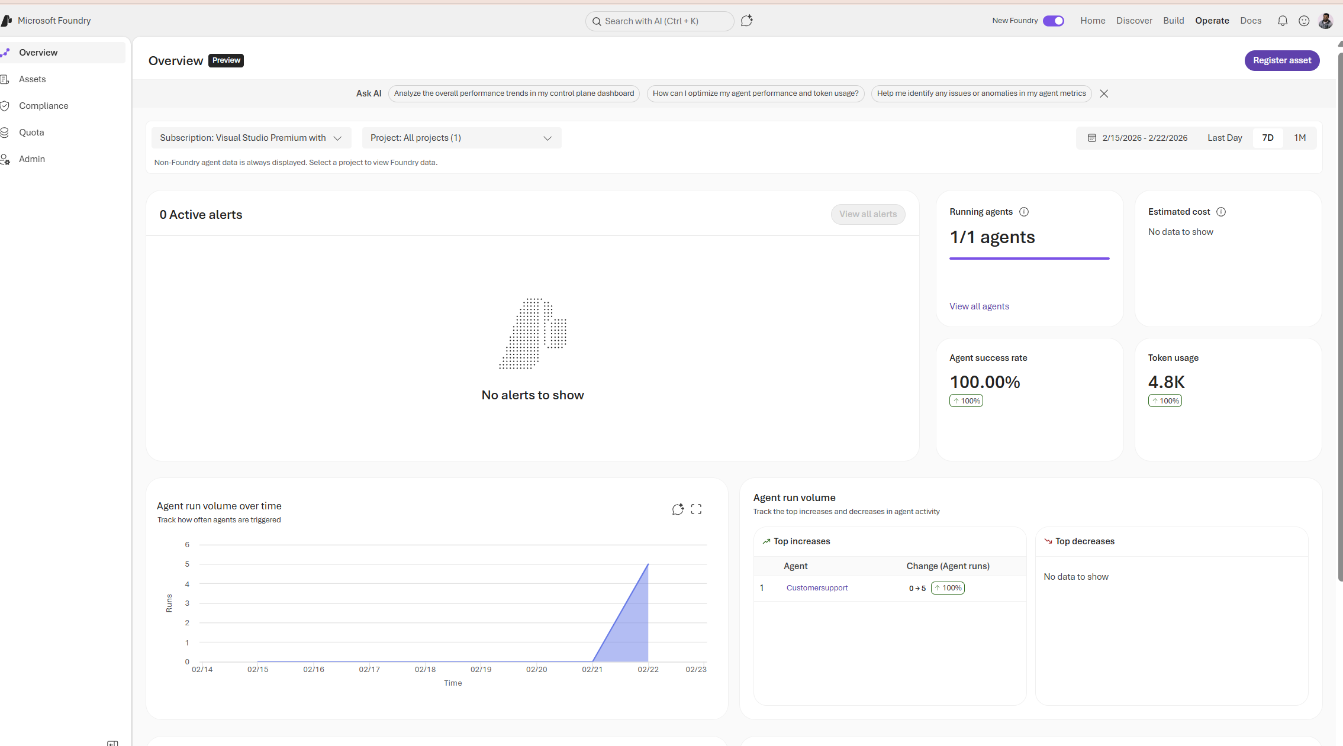Viewport: 1343px width, 746px height.
Task: Dismiss the Ask AI suggestions bar
Action: 1104,93
